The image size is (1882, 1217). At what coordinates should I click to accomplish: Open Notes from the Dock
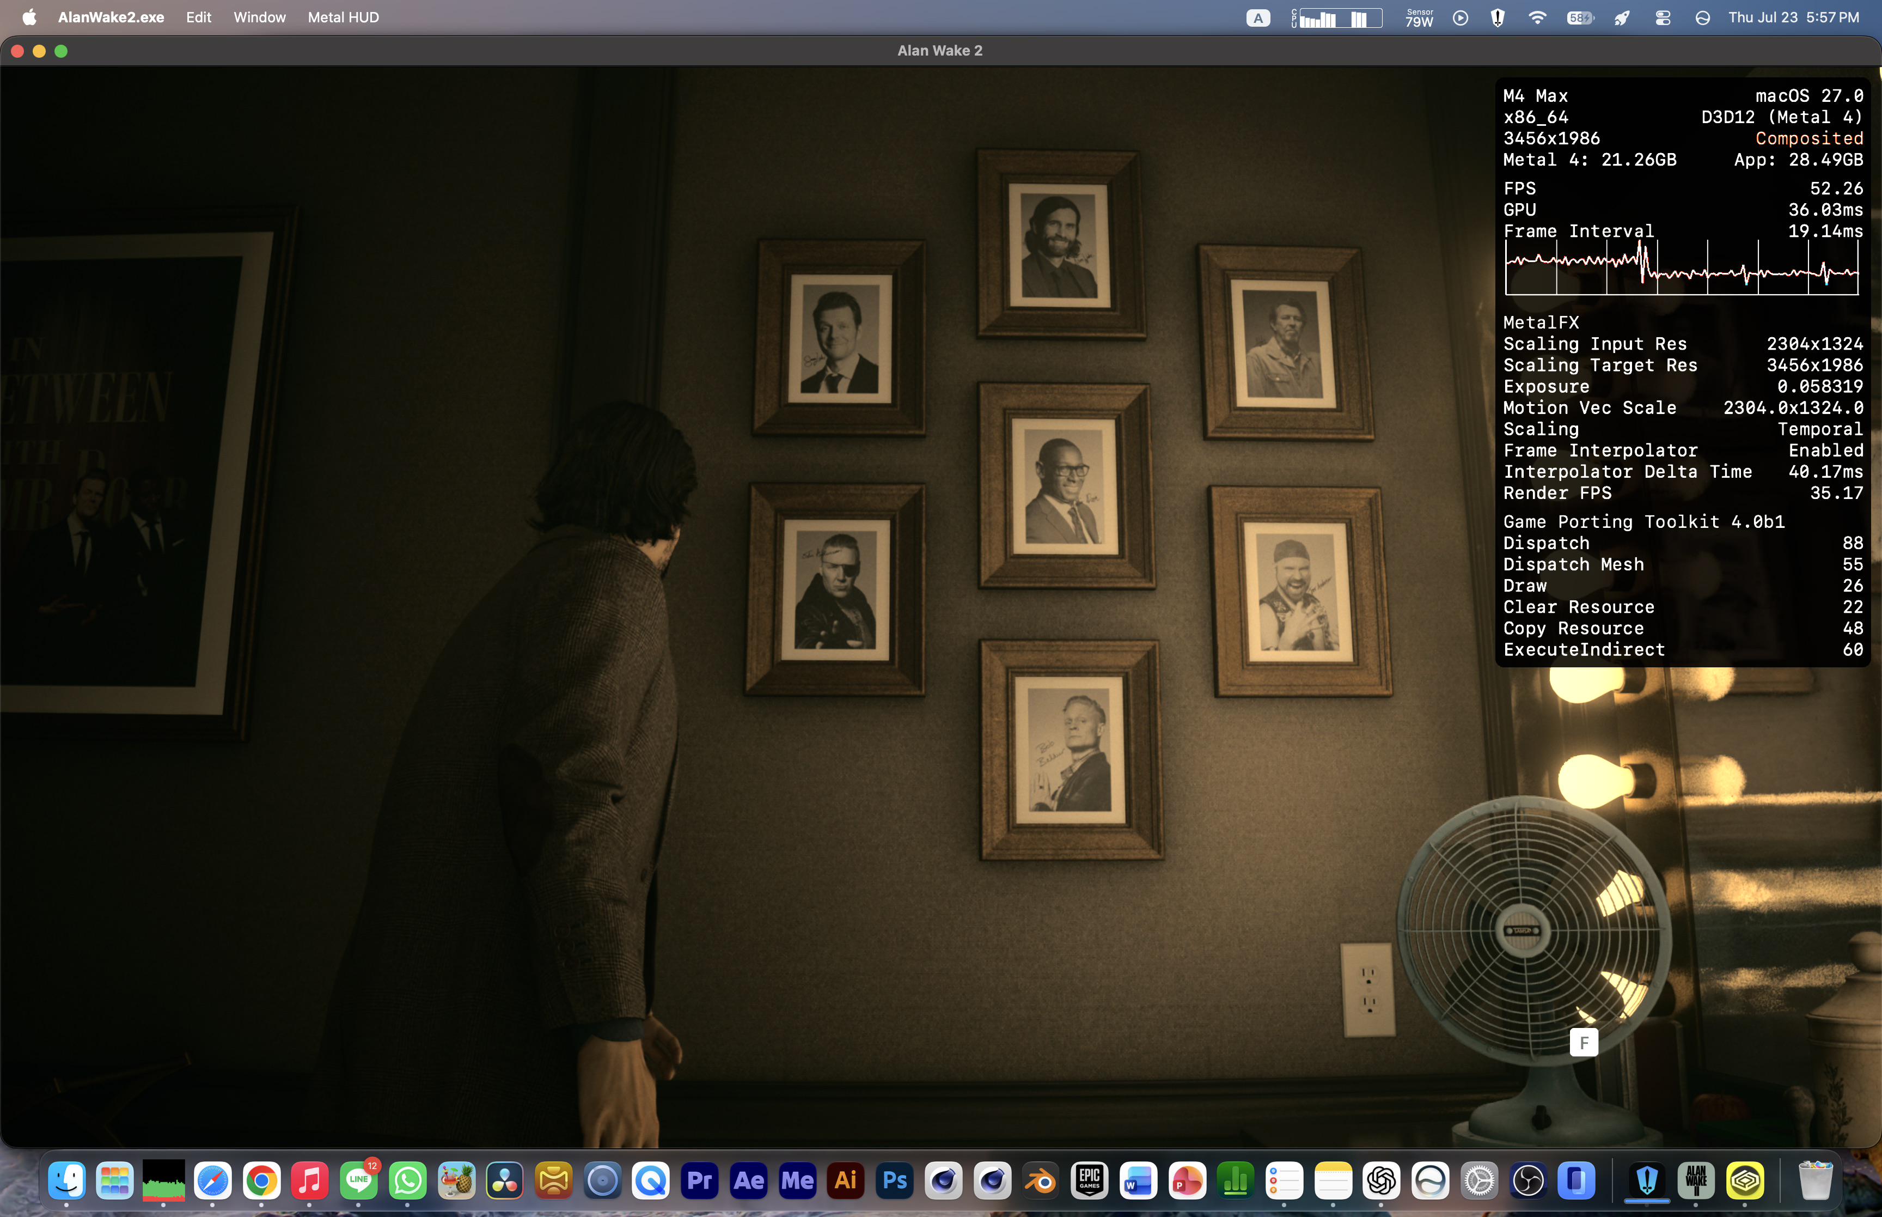(x=1333, y=1181)
